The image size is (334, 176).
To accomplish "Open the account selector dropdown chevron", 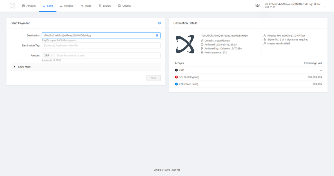I will pos(324,6).
